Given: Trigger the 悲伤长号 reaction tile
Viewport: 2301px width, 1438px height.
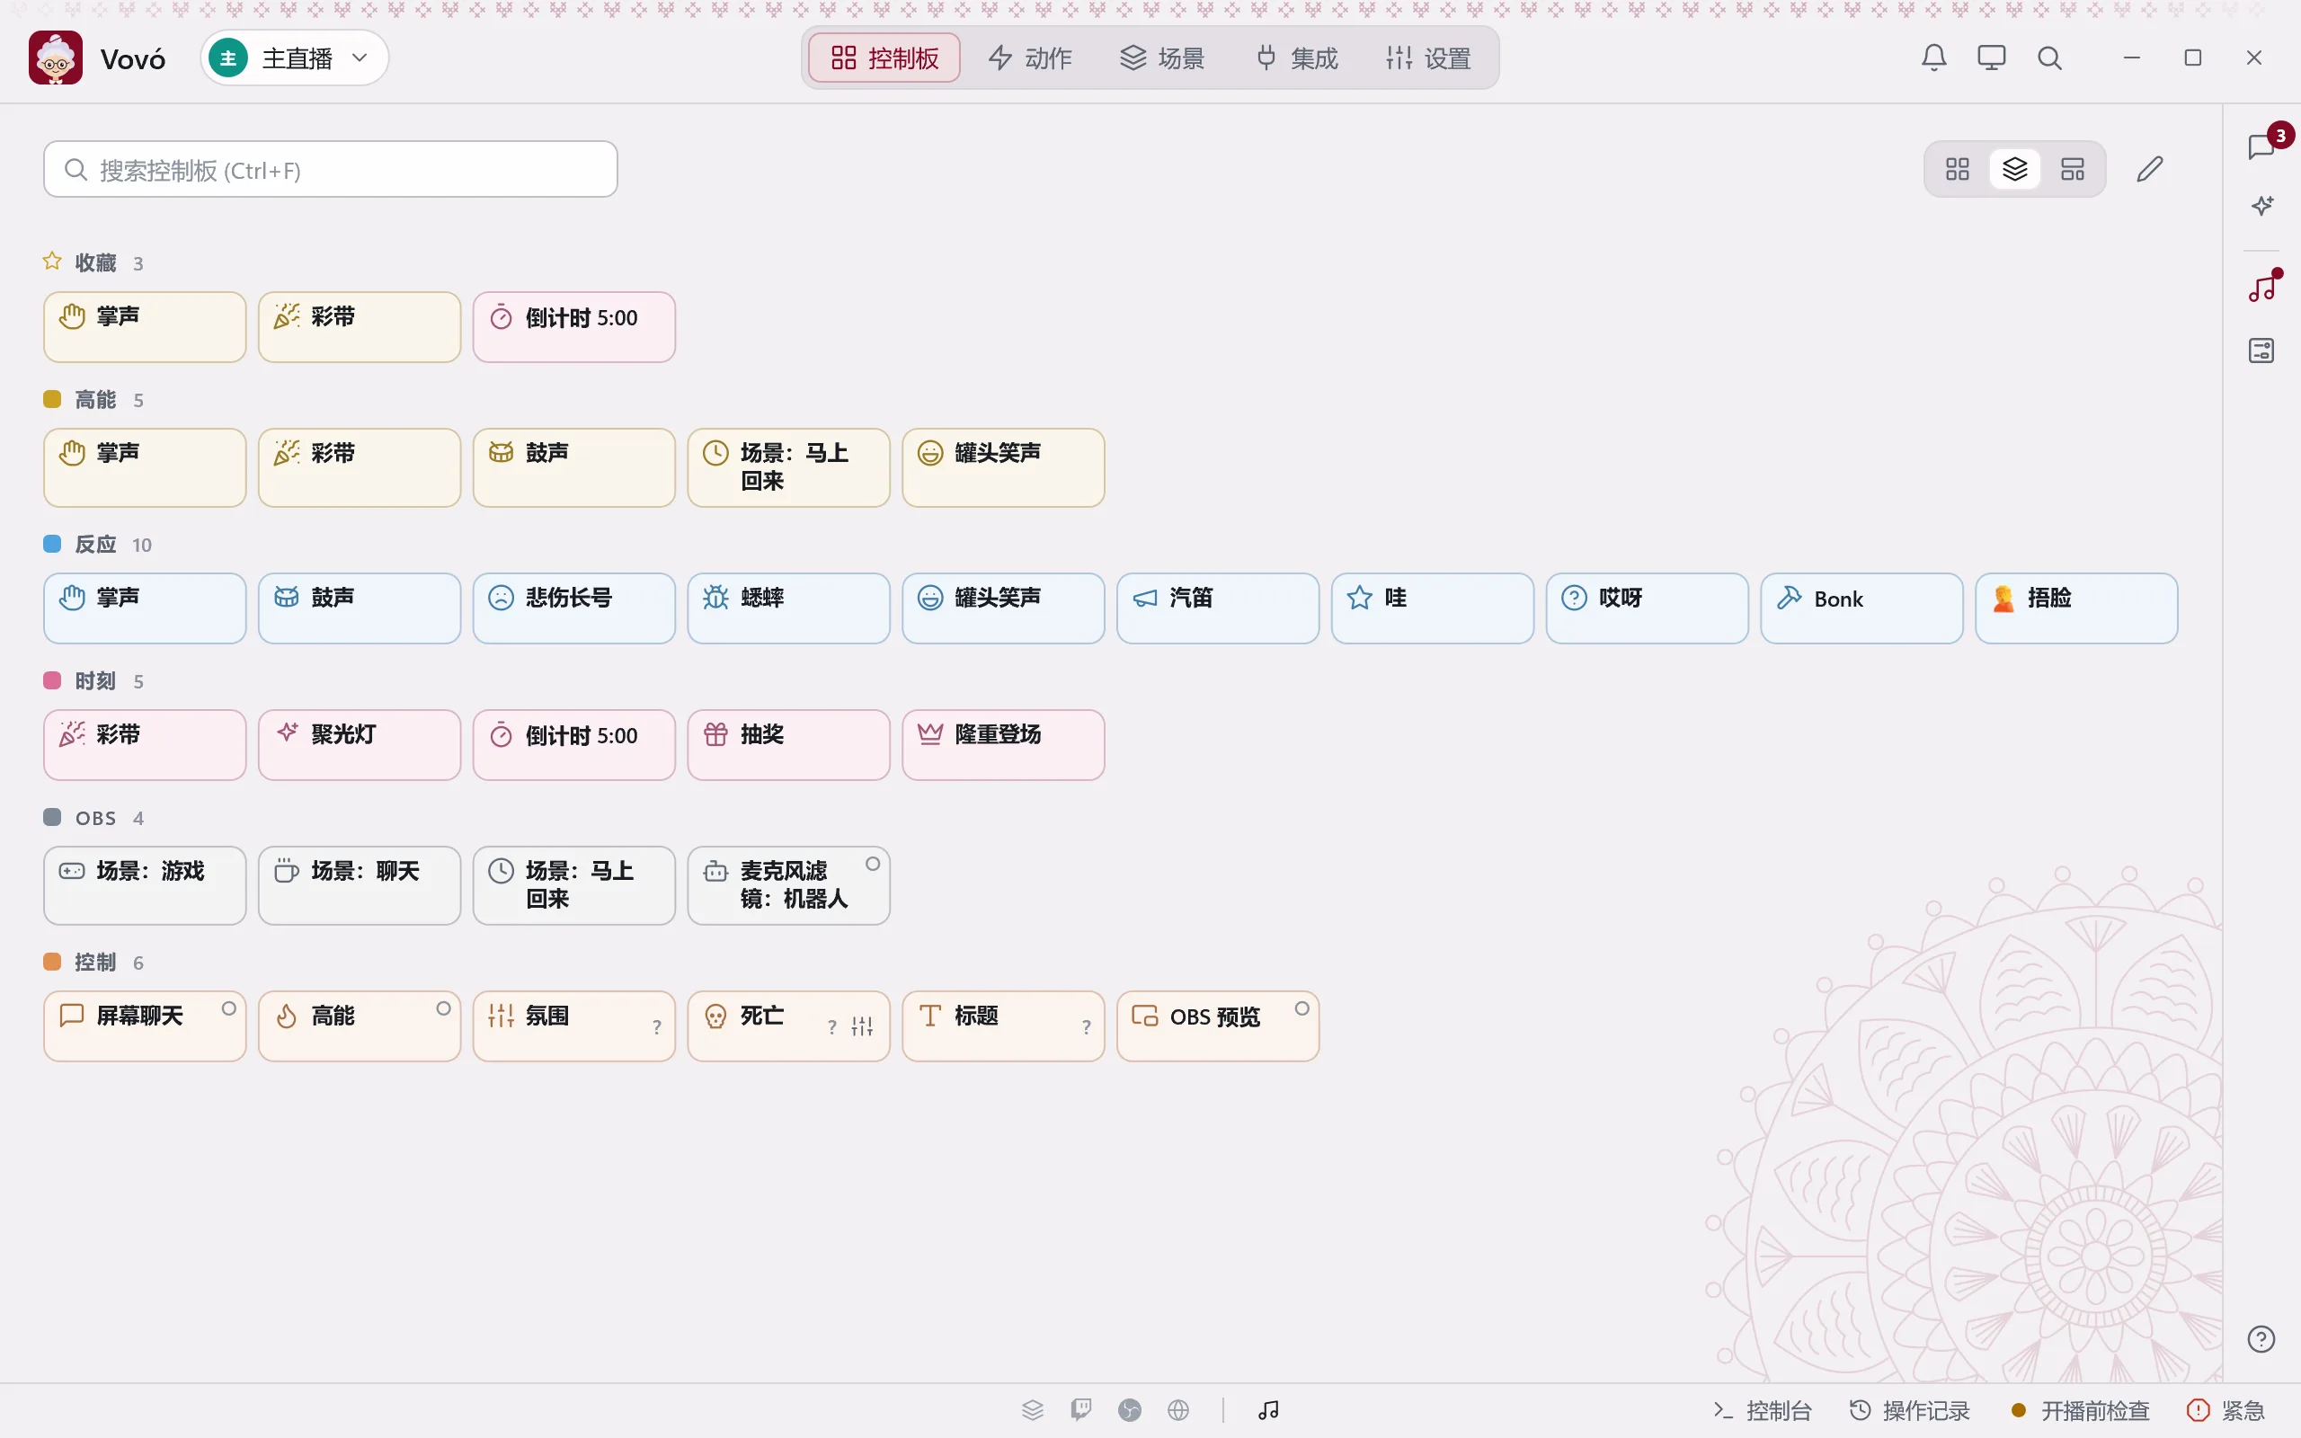Looking at the screenshot, I should click(x=573, y=608).
